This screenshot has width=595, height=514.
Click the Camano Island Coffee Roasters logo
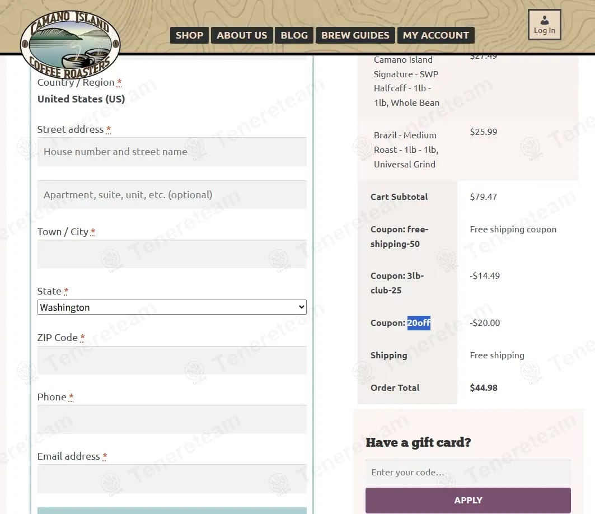click(x=70, y=44)
